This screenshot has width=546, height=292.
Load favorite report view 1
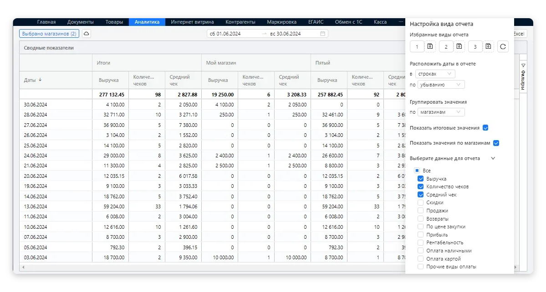point(417,46)
